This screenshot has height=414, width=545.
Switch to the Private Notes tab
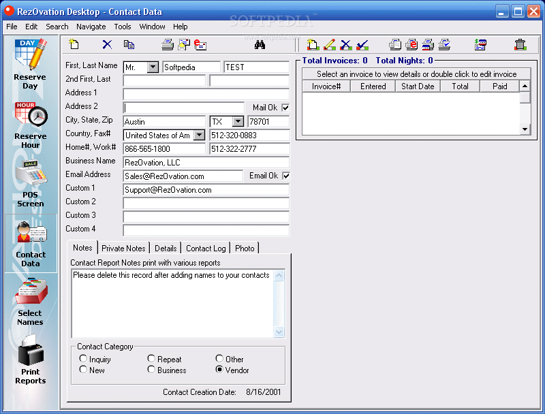[x=123, y=249]
